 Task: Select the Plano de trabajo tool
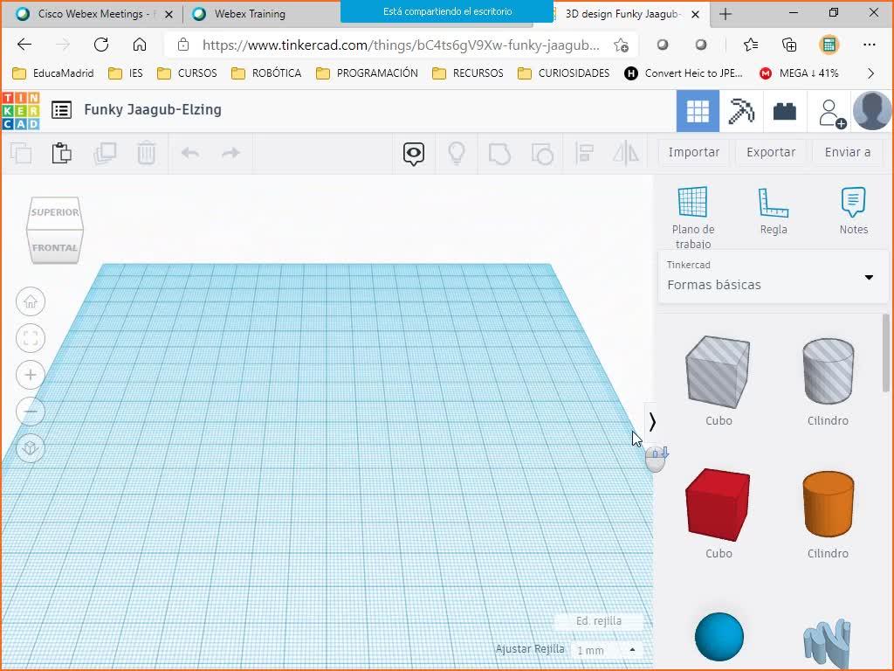point(692,218)
